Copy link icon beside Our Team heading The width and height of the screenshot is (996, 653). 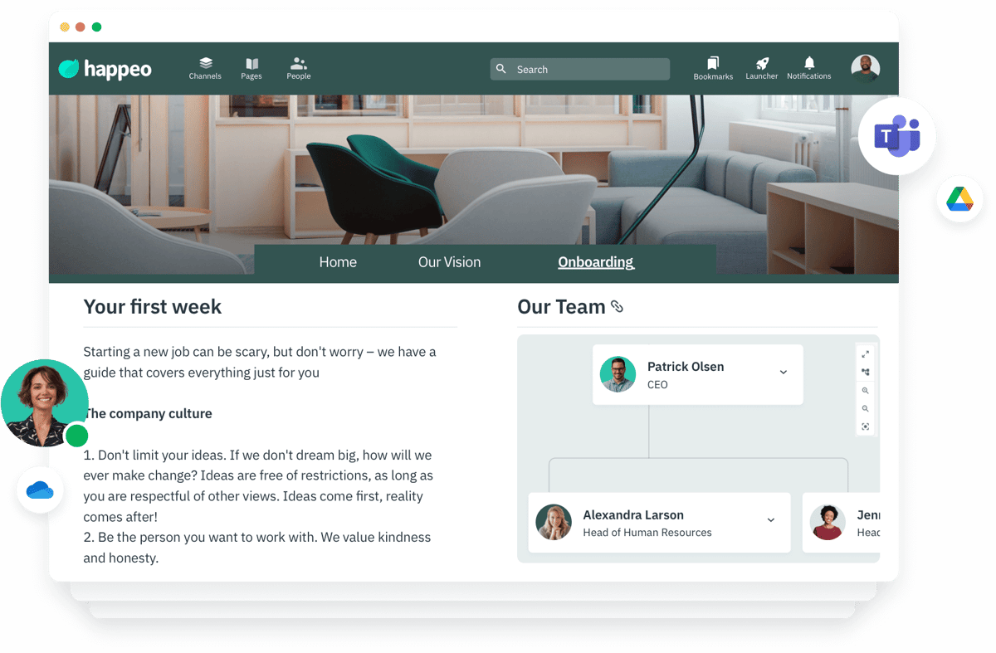617,307
